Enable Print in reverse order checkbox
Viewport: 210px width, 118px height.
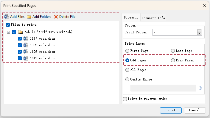(x=125, y=99)
